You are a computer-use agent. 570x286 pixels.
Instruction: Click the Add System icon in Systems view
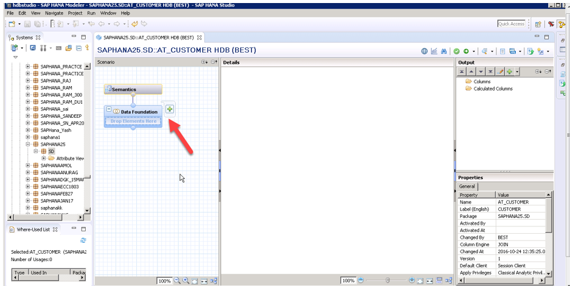coord(14,48)
